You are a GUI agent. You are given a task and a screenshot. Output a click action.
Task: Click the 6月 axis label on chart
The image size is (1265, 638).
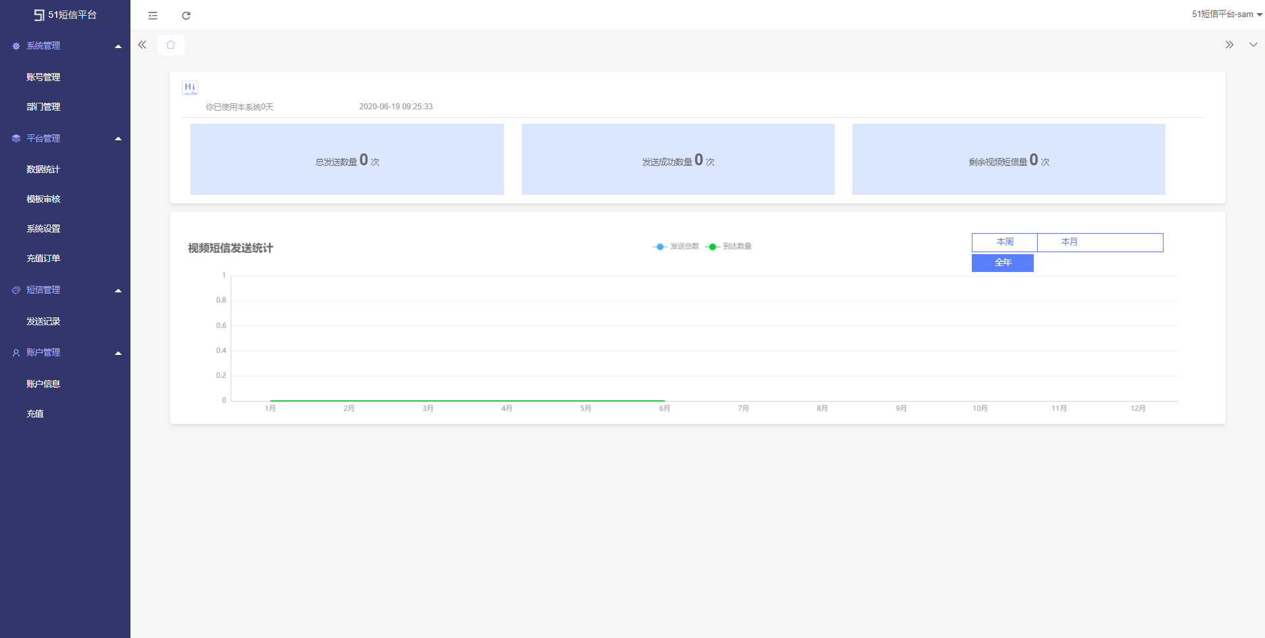tap(665, 409)
